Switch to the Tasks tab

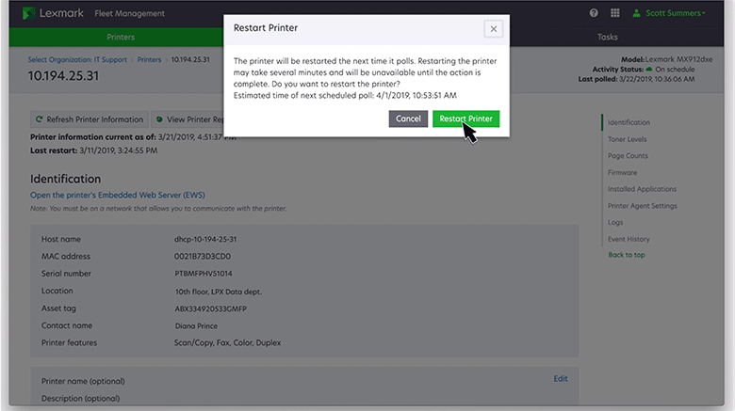[x=608, y=38]
